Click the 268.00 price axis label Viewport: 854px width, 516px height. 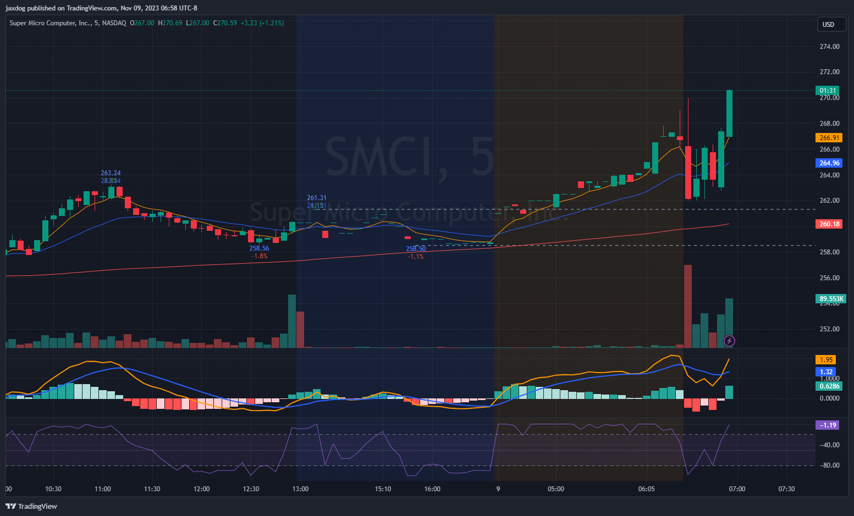tap(829, 124)
